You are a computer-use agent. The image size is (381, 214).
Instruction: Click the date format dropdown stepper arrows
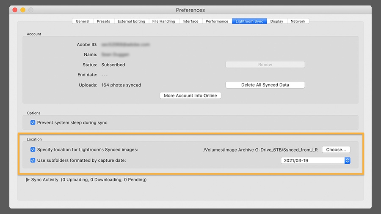(x=348, y=160)
